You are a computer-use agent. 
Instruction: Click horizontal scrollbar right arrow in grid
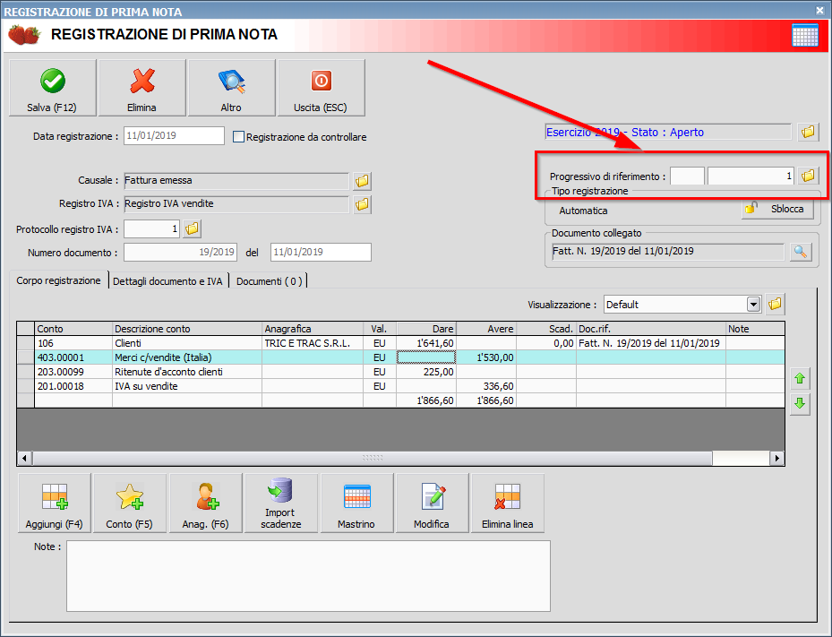[776, 458]
